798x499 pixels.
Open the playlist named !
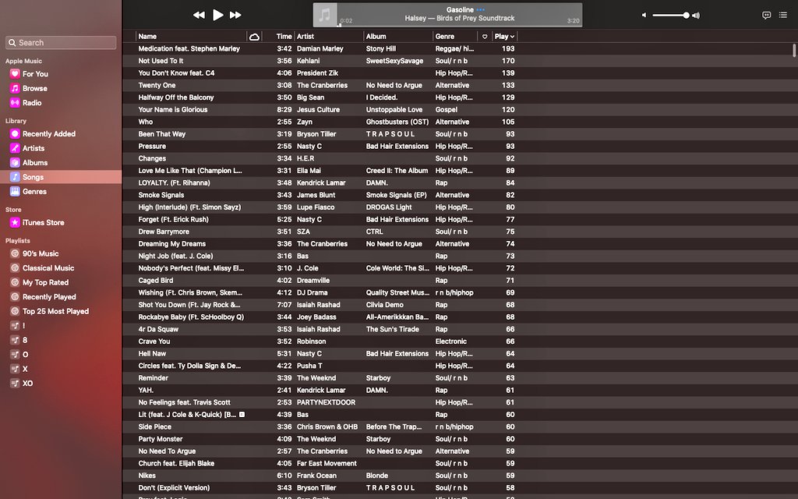(x=23, y=326)
